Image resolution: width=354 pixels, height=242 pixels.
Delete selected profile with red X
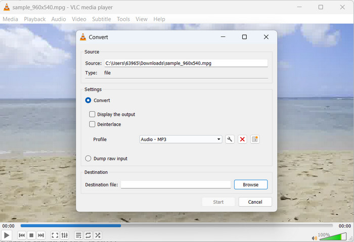click(x=242, y=139)
